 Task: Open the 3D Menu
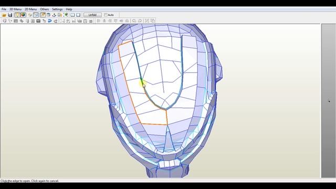click(15, 9)
